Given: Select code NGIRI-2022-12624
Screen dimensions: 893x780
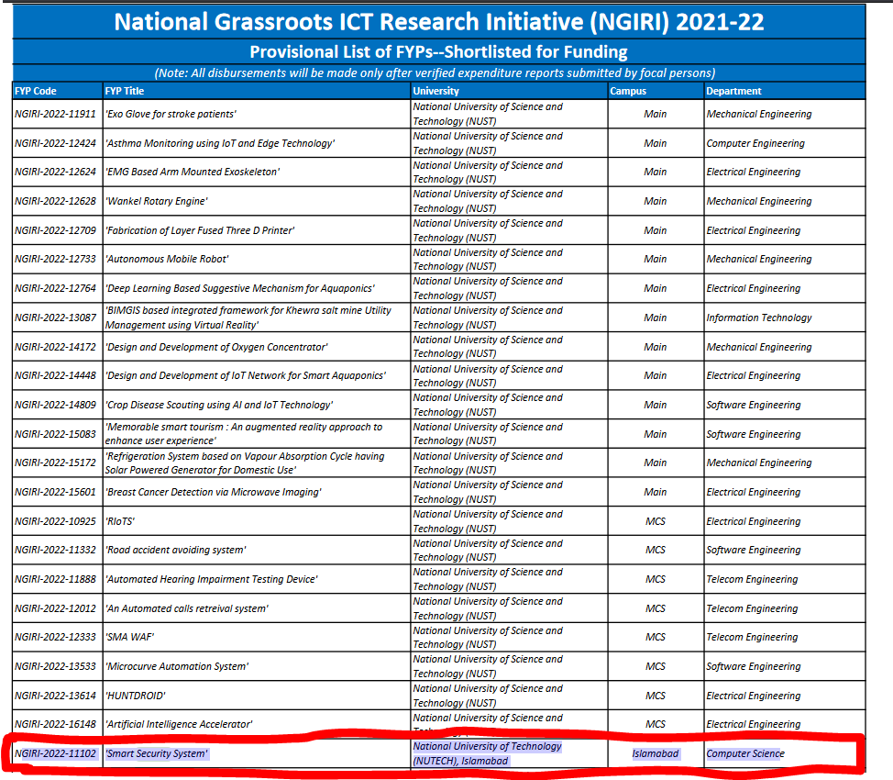Looking at the screenshot, I should pyautogui.click(x=55, y=172).
